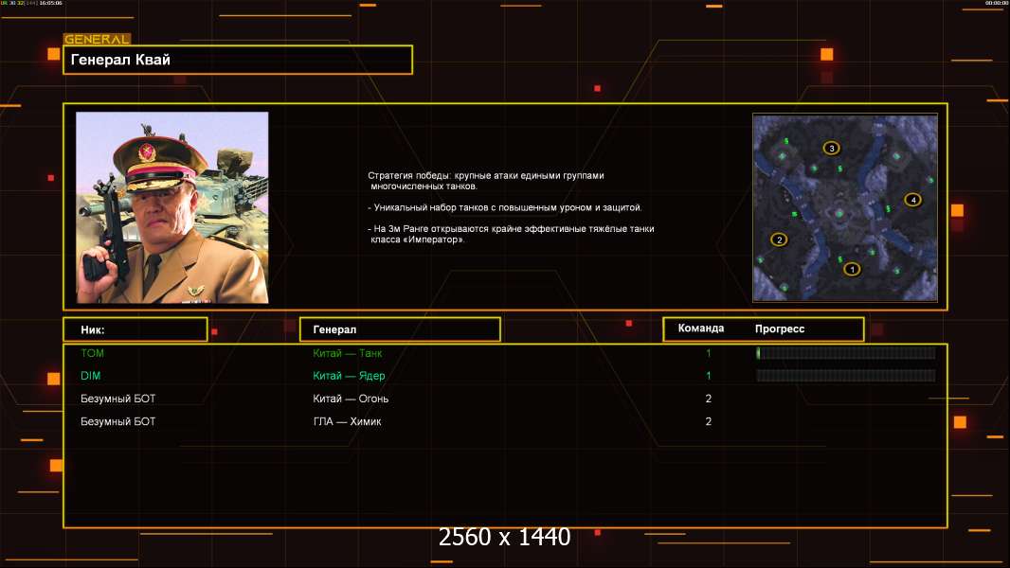This screenshot has width=1010, height=568.
Task: Select the Генерал column header
Action: (x=399, y=329)
